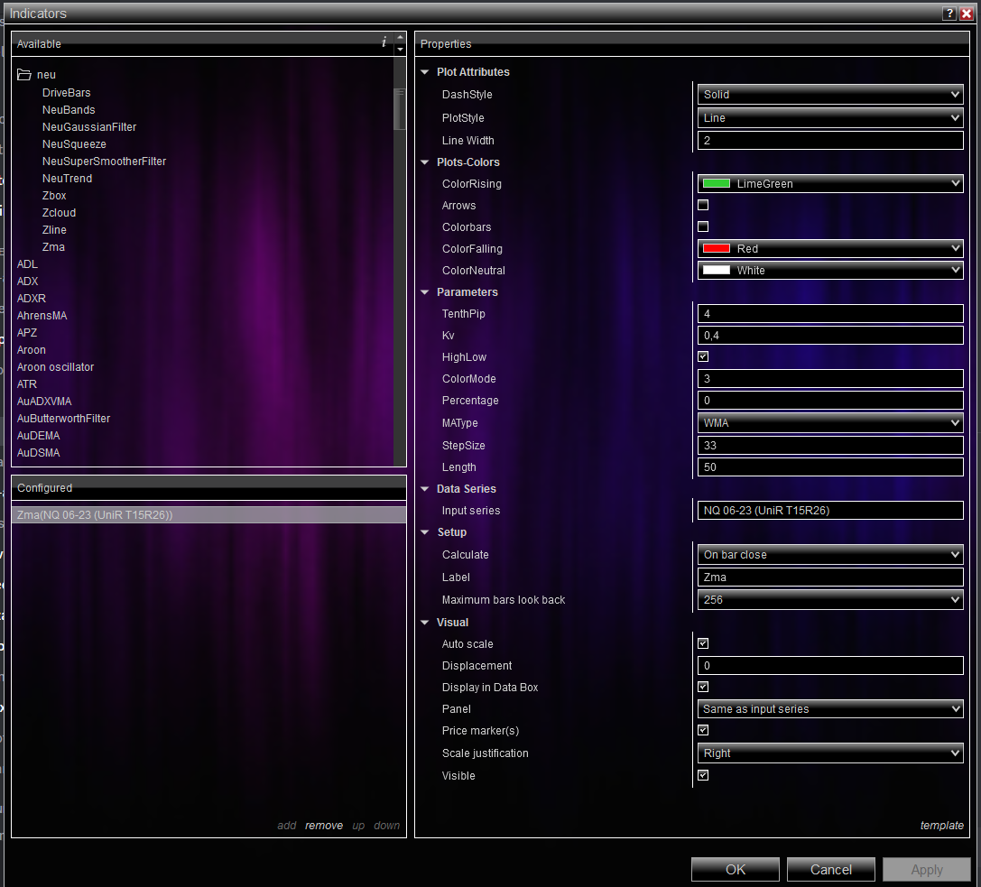Image resolution: width=981 pixels, height=887 pixels.
Task: Click the add link
Action: coord(287,826)
